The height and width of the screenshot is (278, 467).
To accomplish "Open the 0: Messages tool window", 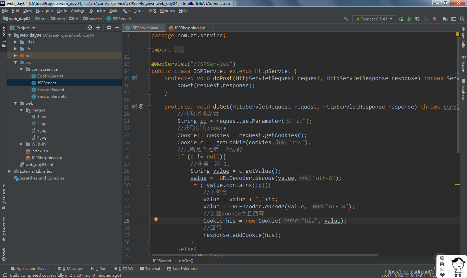I will pyautogui.click(x=70, y=269).
